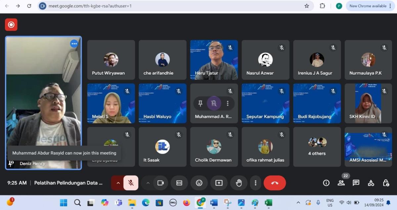Image resolution: width=397 pixels, height=210 pixels.
Task: Click the New Chrome available button
Action: 371,6
